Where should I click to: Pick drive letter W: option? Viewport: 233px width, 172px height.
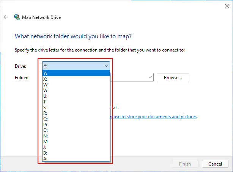coord(76,85)
